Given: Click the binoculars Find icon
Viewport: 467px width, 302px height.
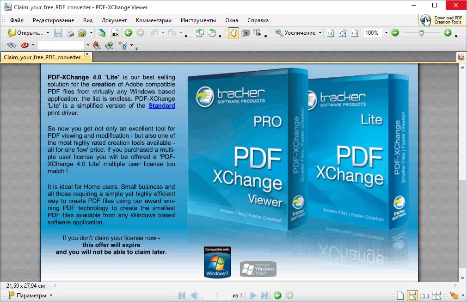Looking at the screenshot, I should tap(12, 45).
